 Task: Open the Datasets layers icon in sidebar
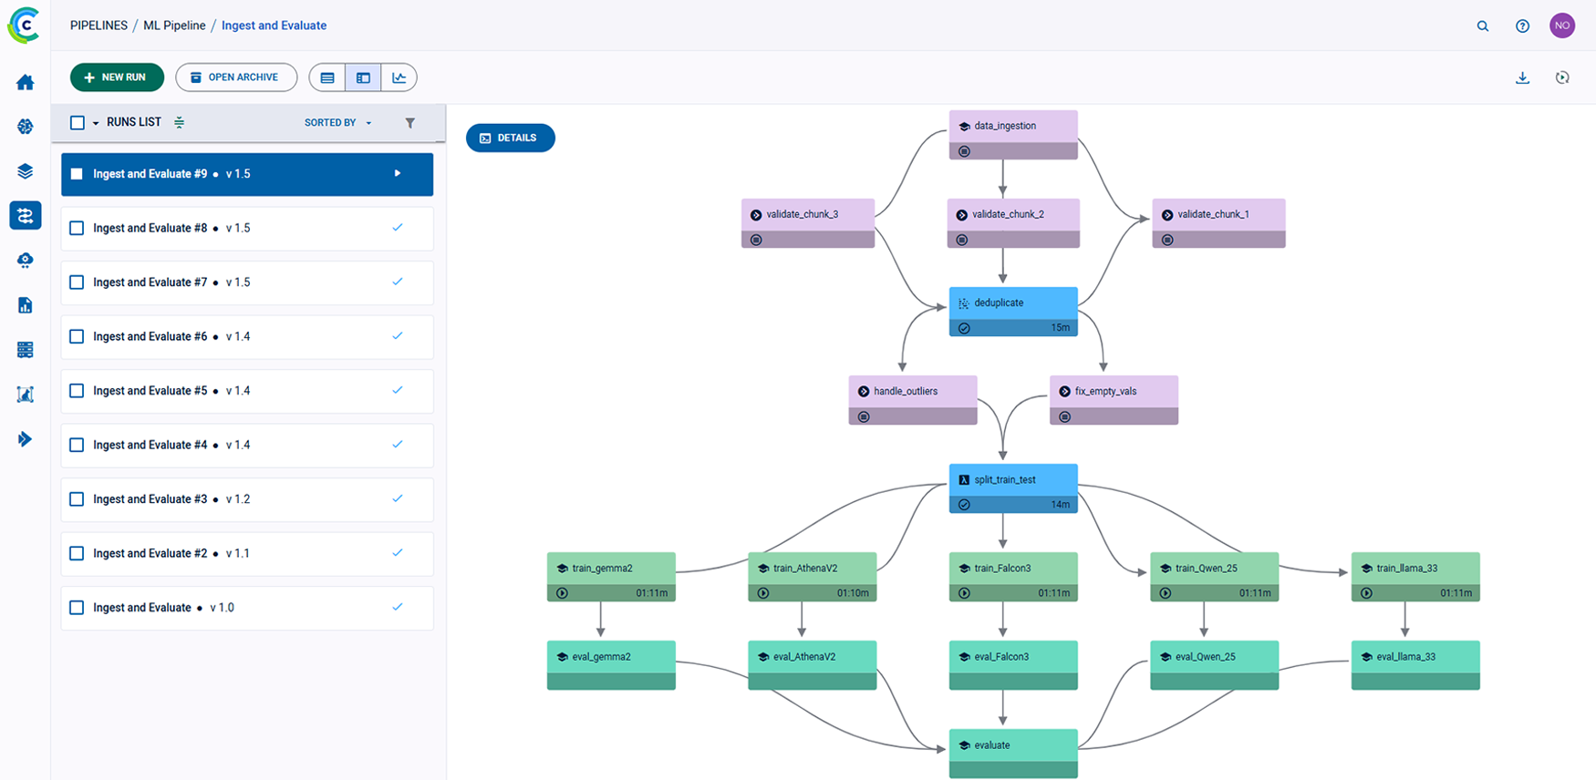(x=26, y=171)
